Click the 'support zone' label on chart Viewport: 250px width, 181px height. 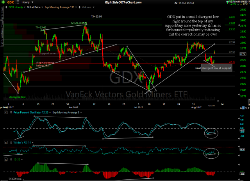tap(48, 53)
